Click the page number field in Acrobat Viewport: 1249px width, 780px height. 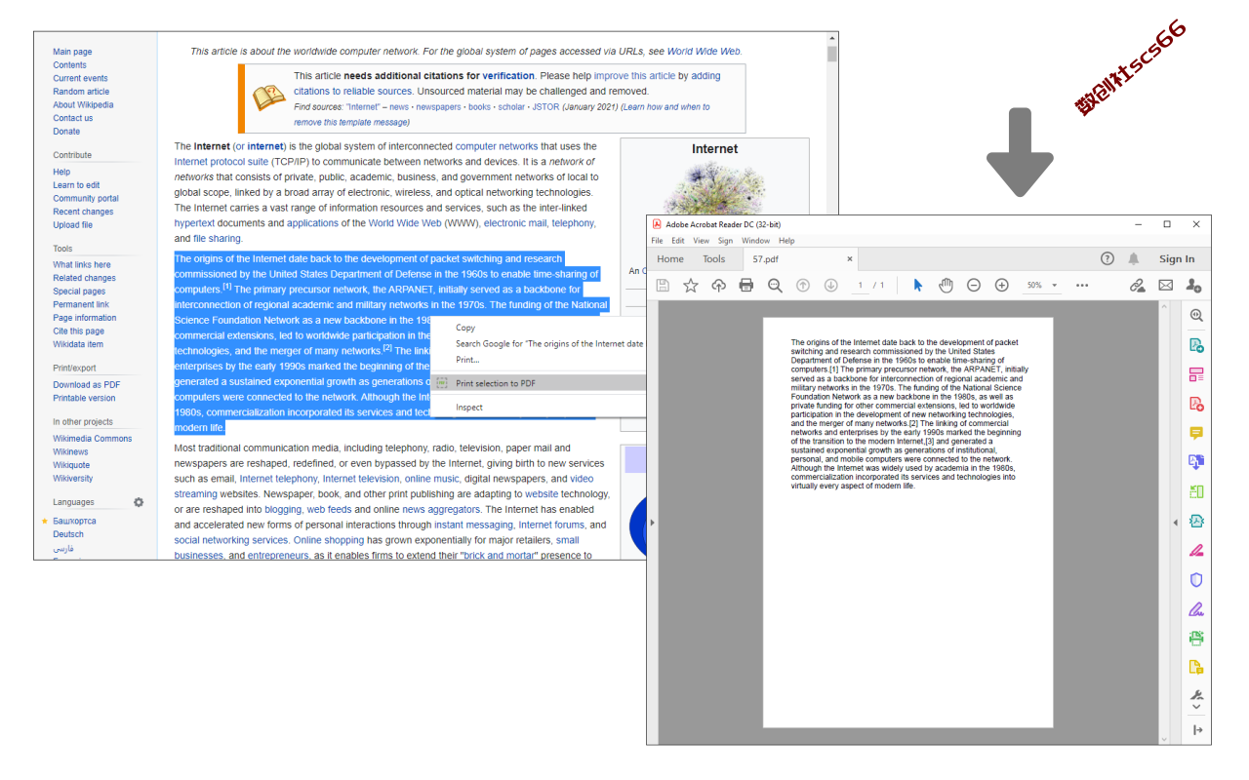[x=861, y=285]
